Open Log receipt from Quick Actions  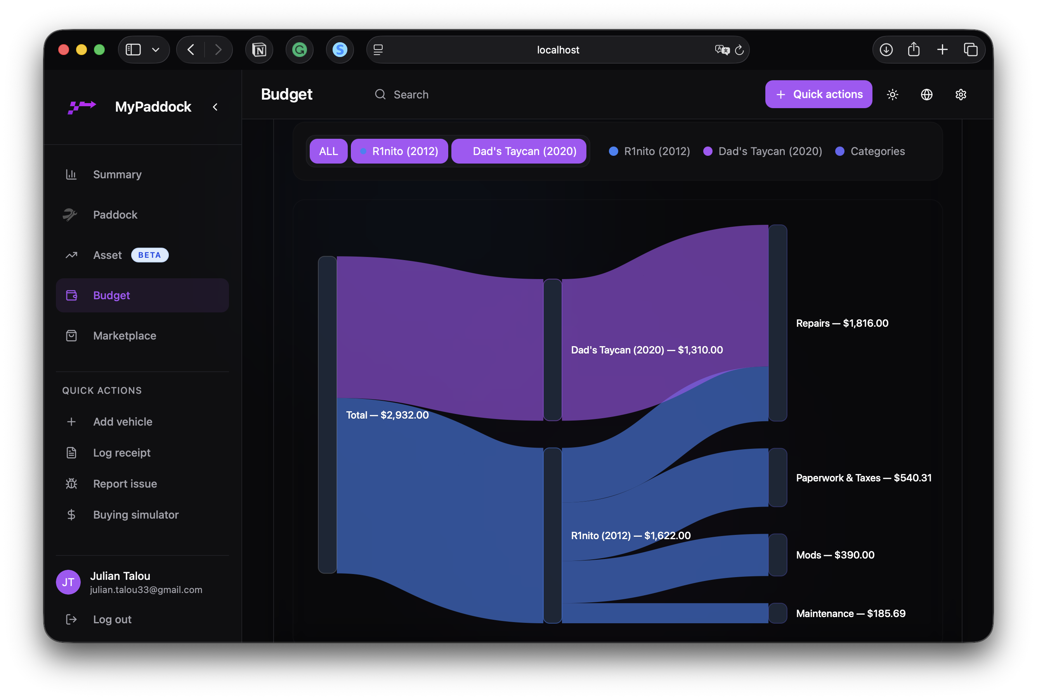point(122,452)
